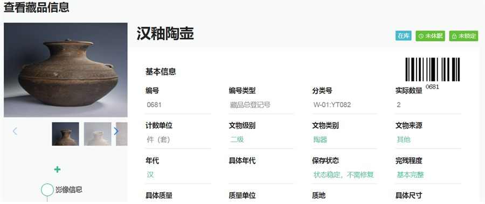The width and height of the screenshot is (485, 204).
Task: Select the dark pot thumbnail
Action: (x=65, y=134)
